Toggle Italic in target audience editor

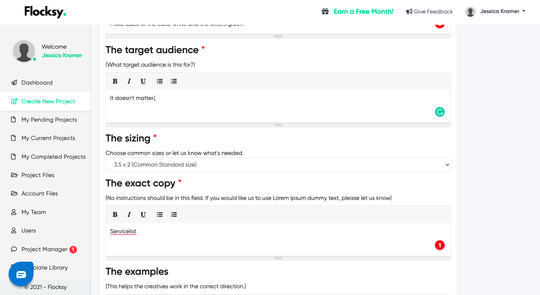(129, 81)
